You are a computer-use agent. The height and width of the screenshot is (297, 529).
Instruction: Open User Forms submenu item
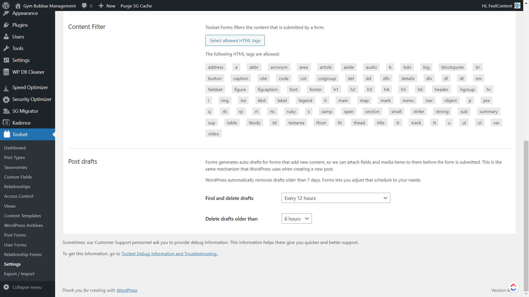15,245
